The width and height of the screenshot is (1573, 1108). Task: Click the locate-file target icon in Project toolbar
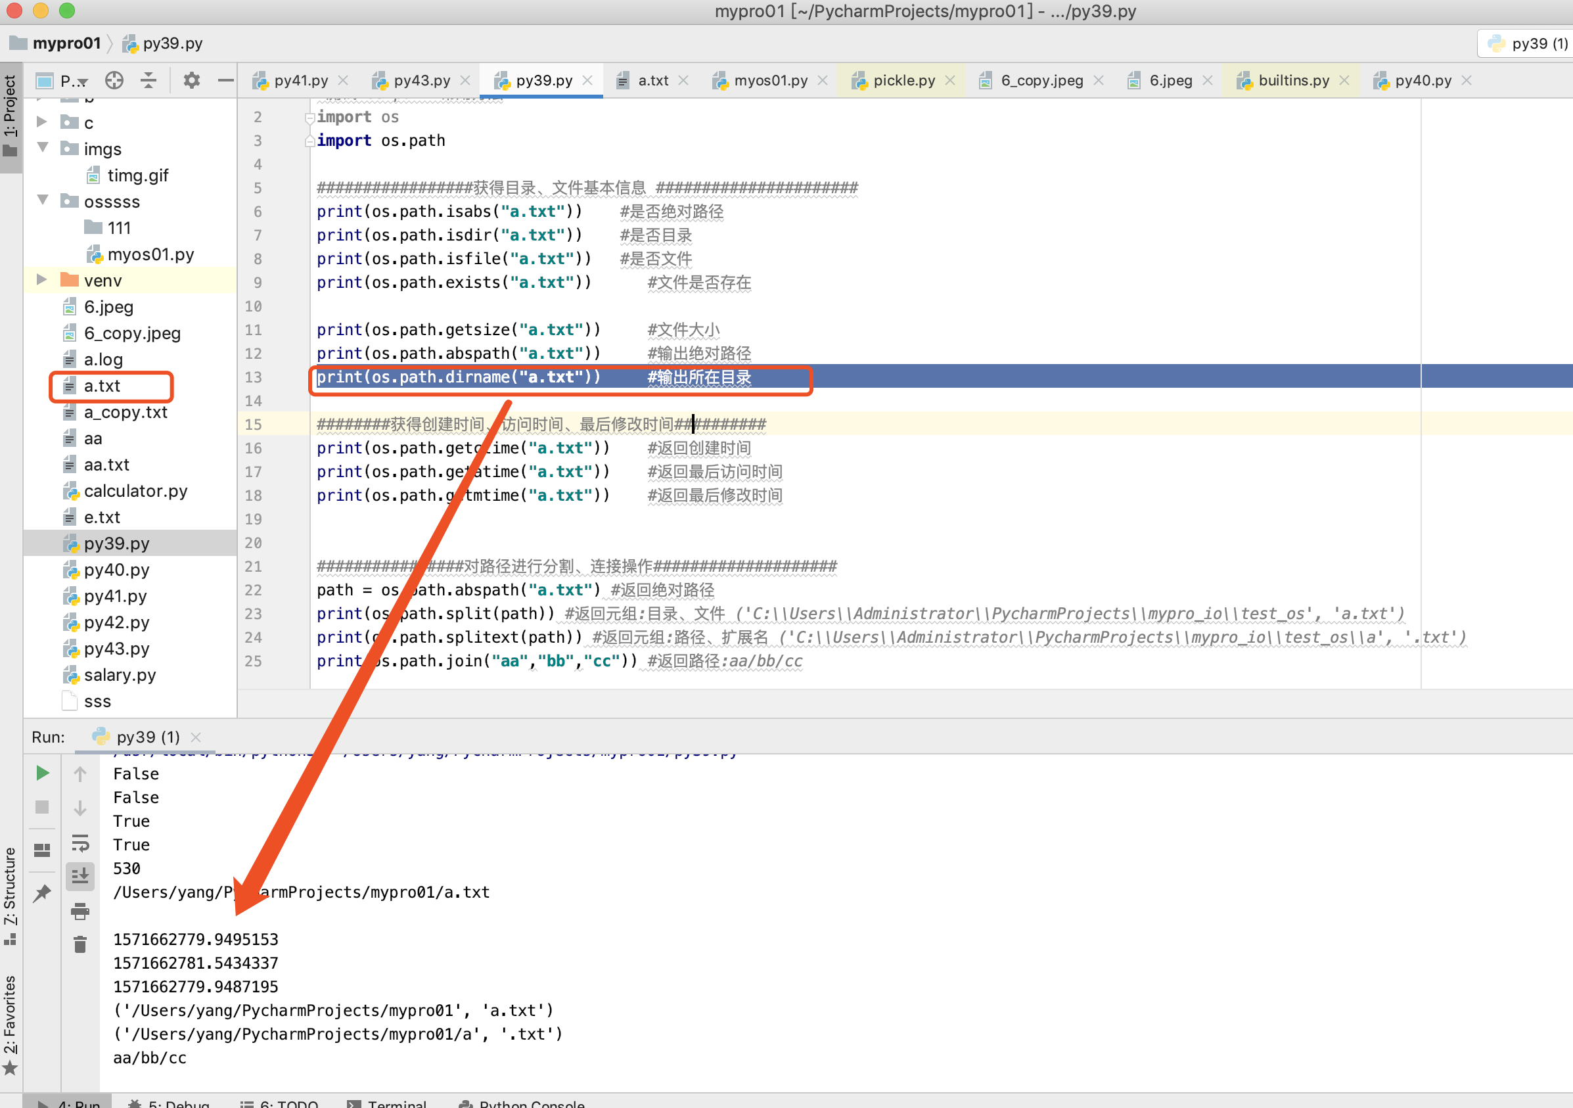(x=114, y=81)
